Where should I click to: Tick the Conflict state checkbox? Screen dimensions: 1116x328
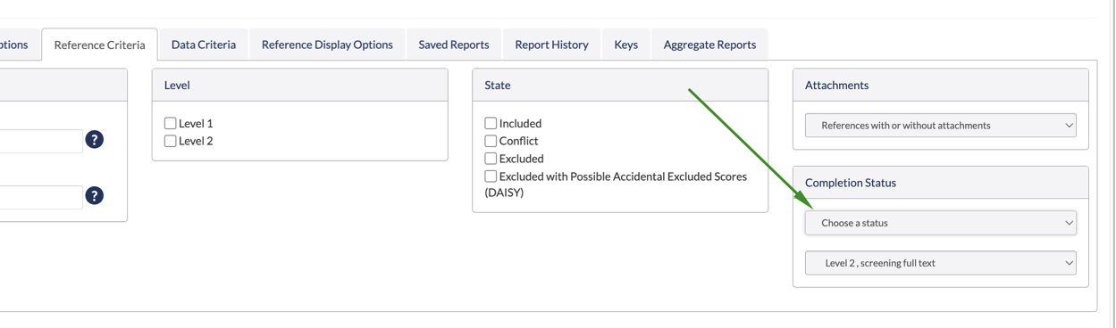[x=491, y=141]
